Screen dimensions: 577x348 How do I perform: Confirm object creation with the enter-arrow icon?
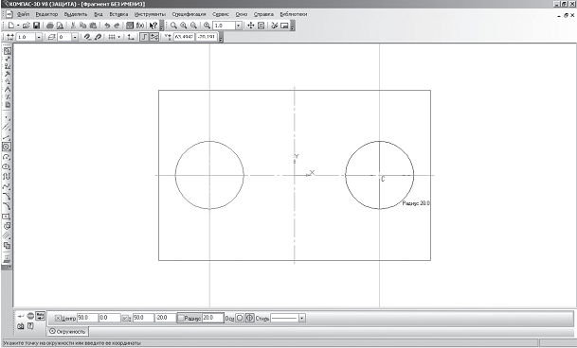21,316
